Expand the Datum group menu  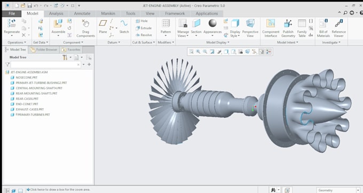114,43
